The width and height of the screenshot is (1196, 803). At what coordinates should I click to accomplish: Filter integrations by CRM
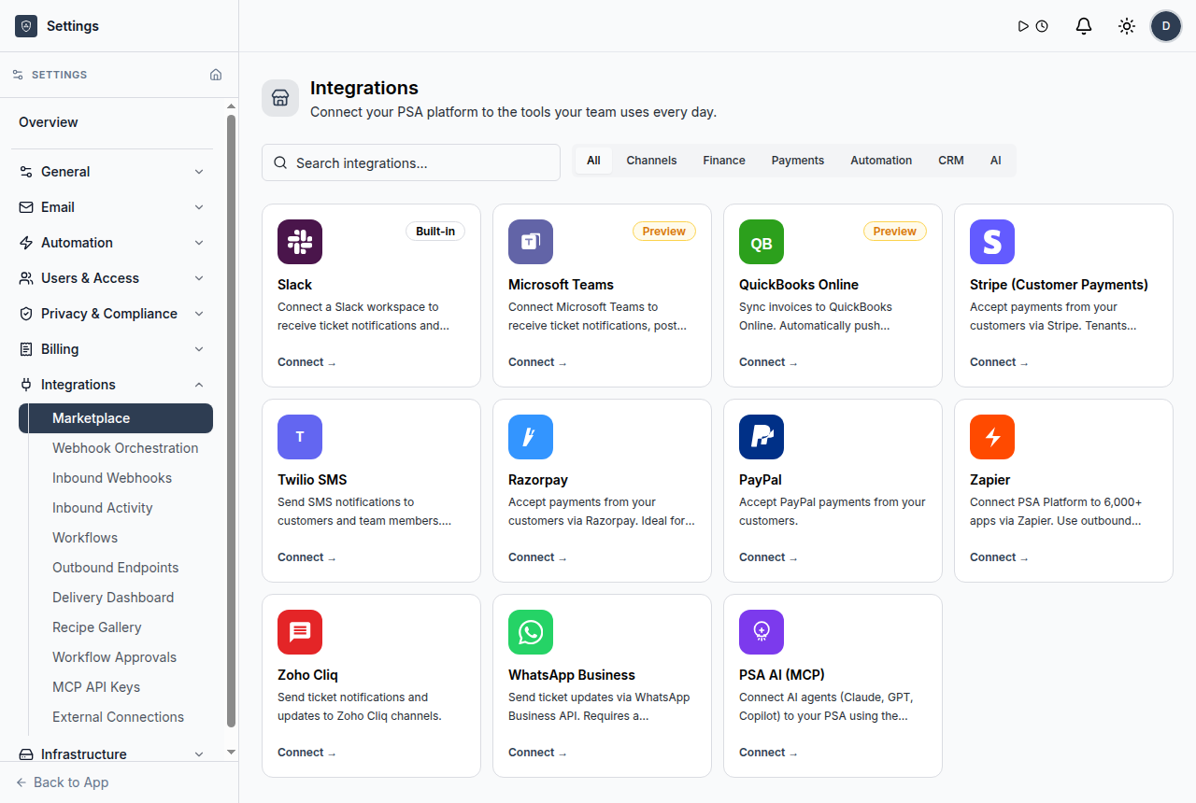(951, 161)
